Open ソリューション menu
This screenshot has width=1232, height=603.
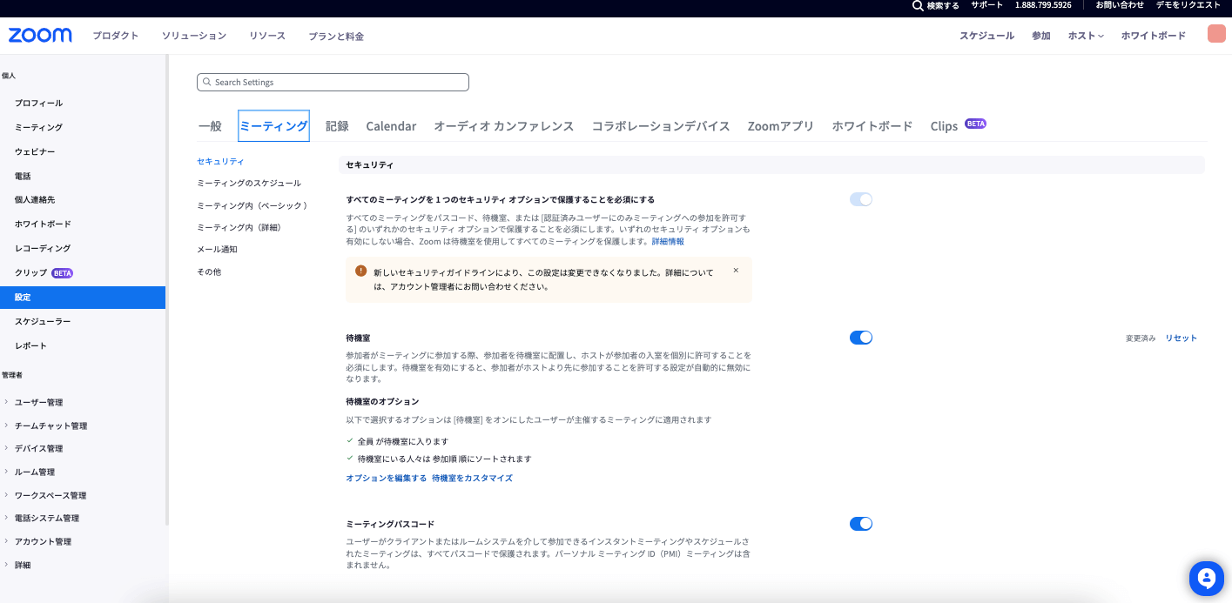[194, 36]
